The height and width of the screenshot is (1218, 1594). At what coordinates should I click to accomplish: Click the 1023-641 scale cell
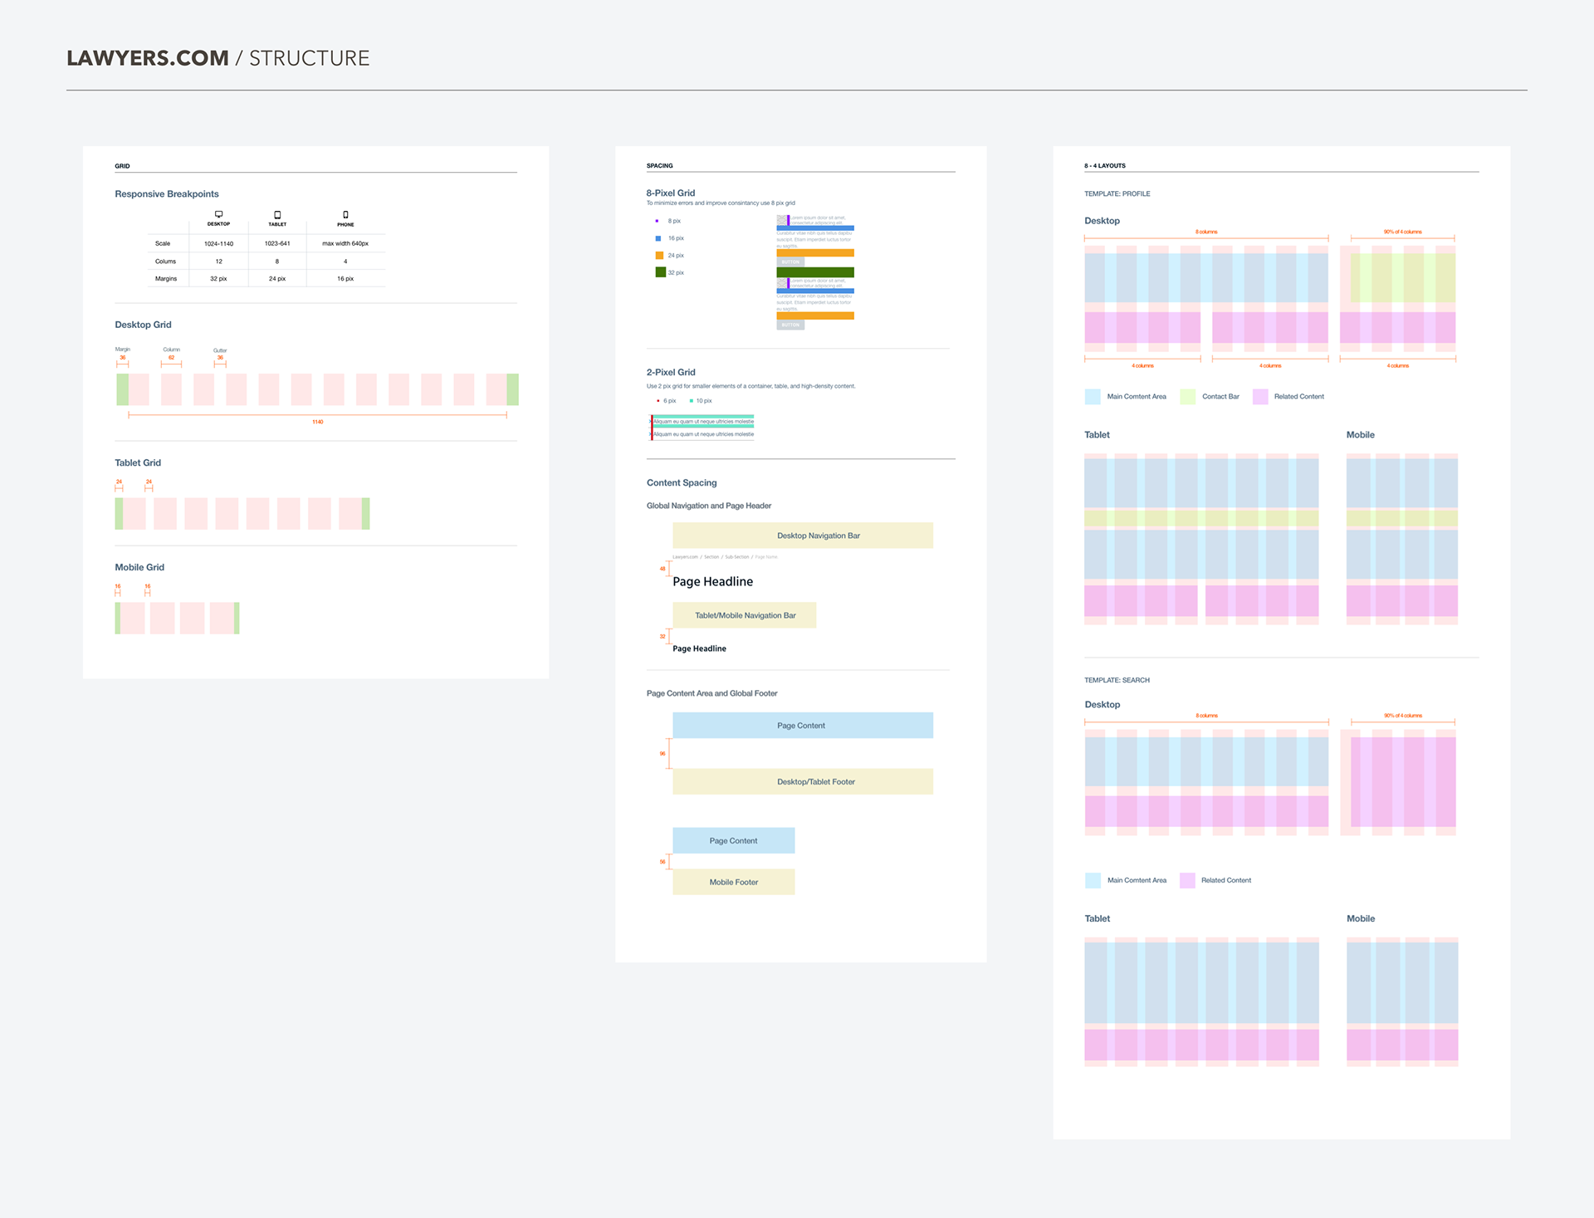(277, 243)
